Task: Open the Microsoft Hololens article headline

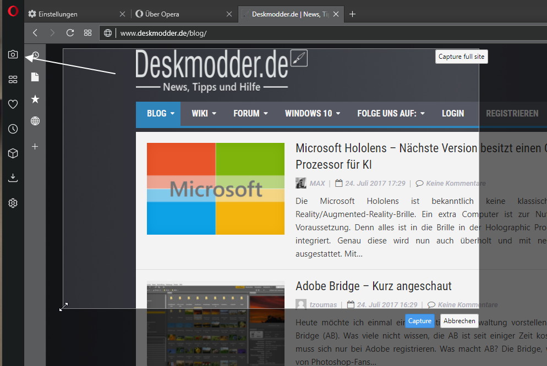Action: point(421,156)
